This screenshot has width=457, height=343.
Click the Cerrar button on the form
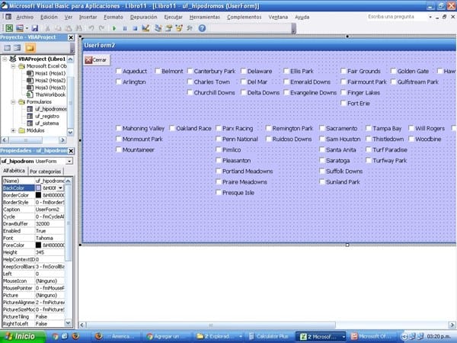(x=97, y=59)
